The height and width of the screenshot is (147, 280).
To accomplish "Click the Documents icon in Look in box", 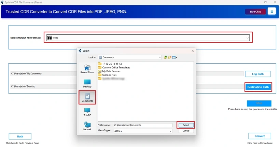I will coord(100,57).
